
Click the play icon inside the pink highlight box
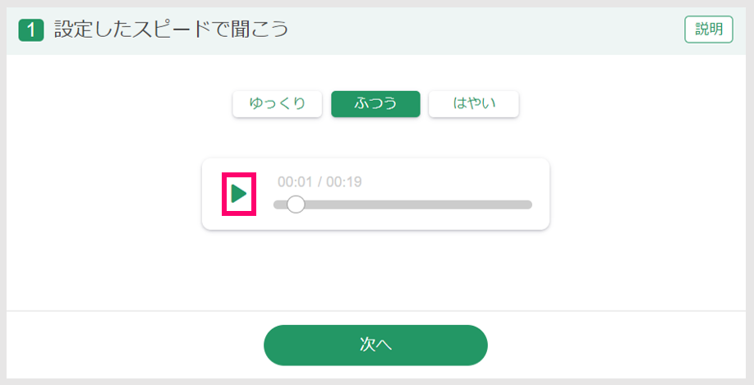239,194
